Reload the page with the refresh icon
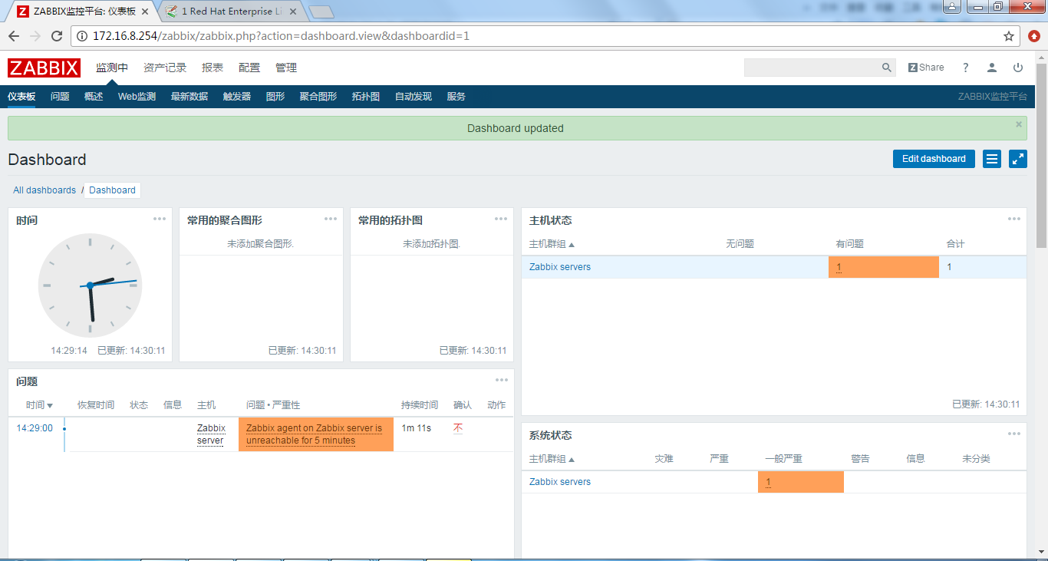The height and width of the screenshot is (561, 1048). pos(57,36)
